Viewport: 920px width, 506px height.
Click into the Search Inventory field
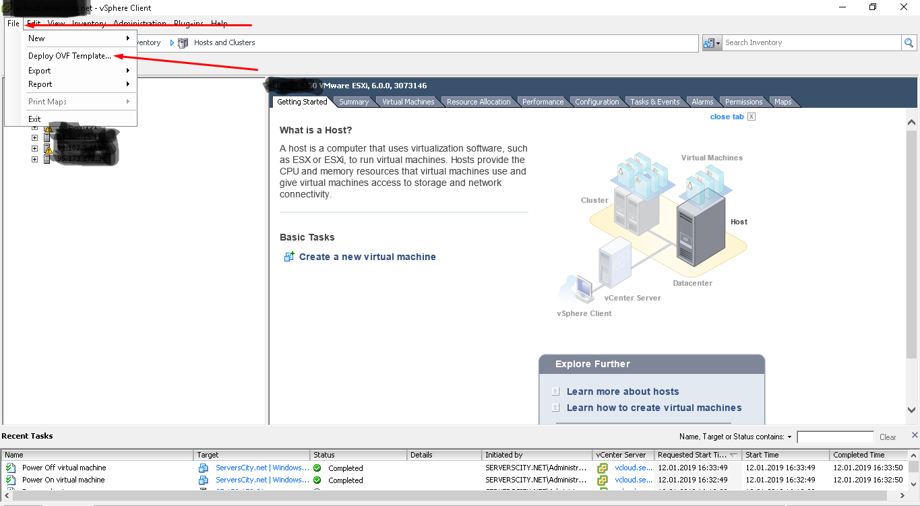[x=811, y=42]
